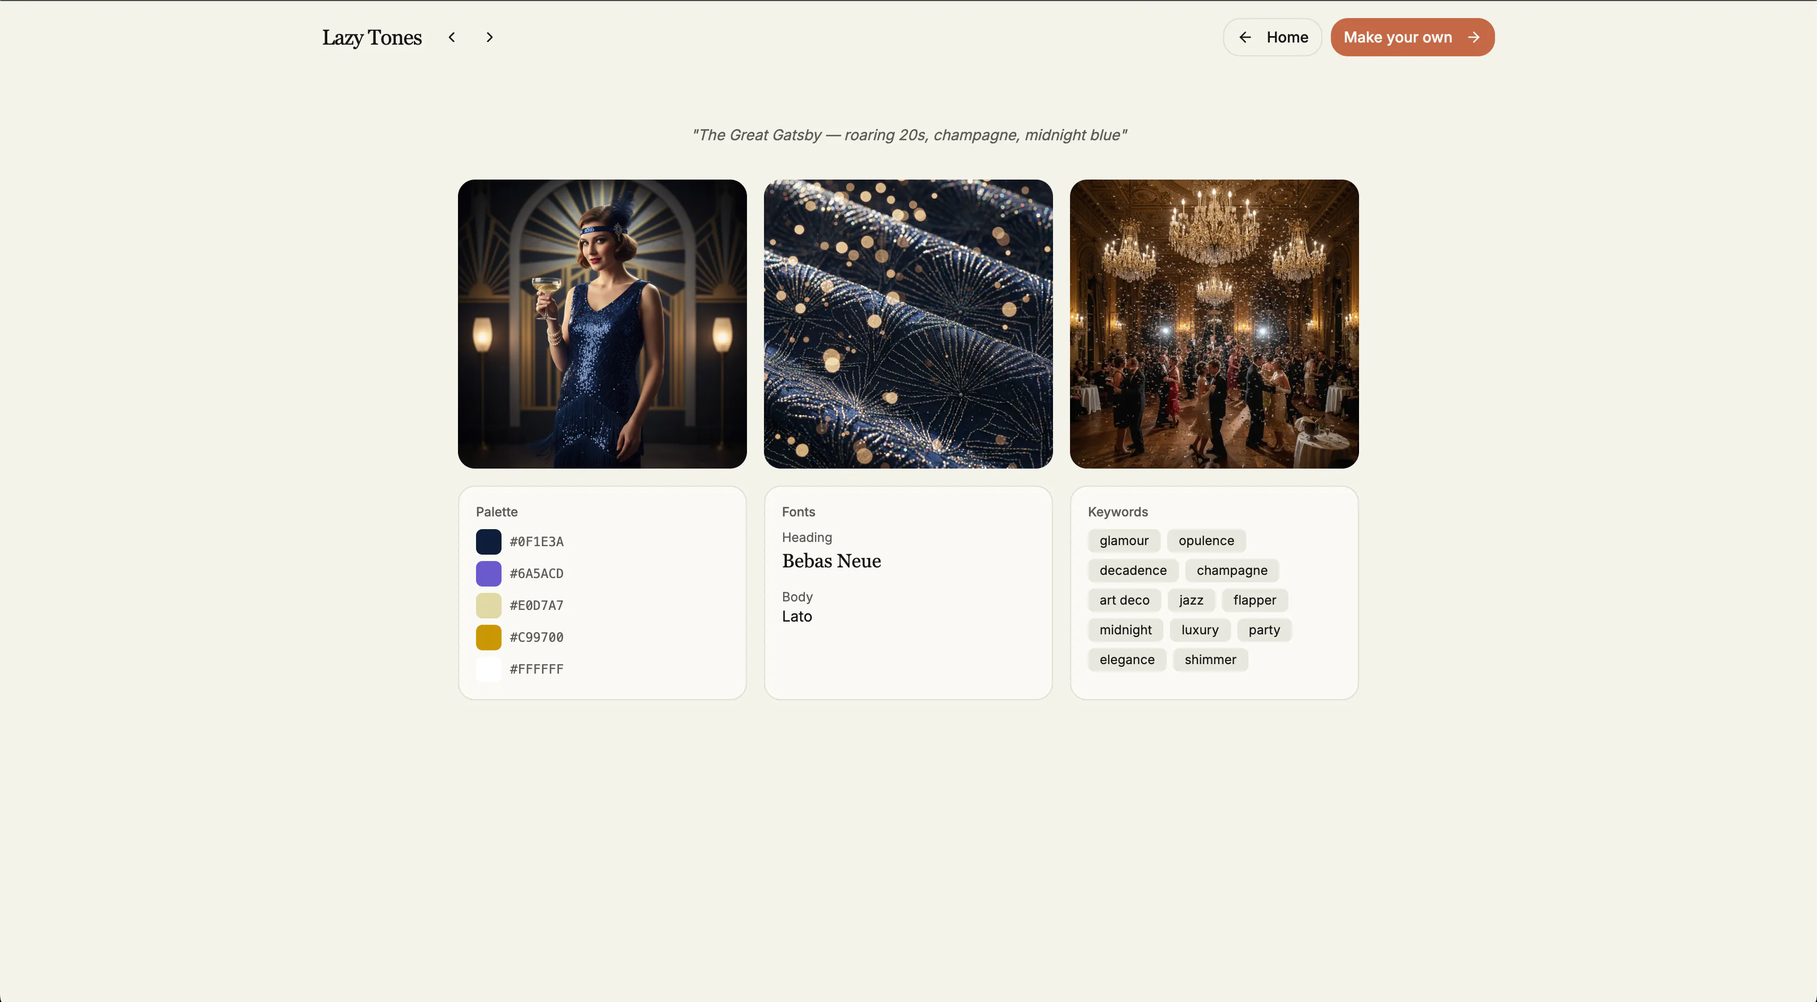Click the #FFFFFF hex code text
This screenshot has width=1817, height=1002.
(x=536, y=669)
